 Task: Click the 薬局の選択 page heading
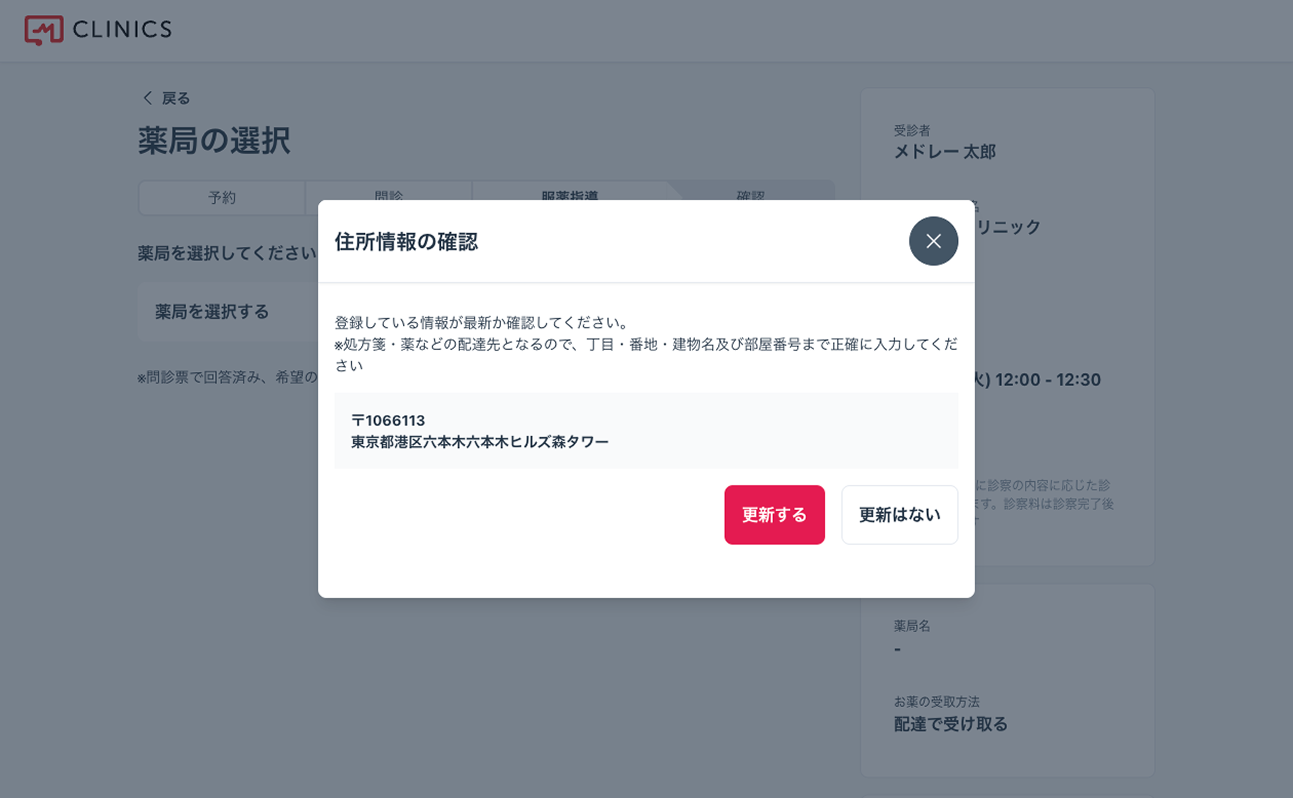click(214, 141)
